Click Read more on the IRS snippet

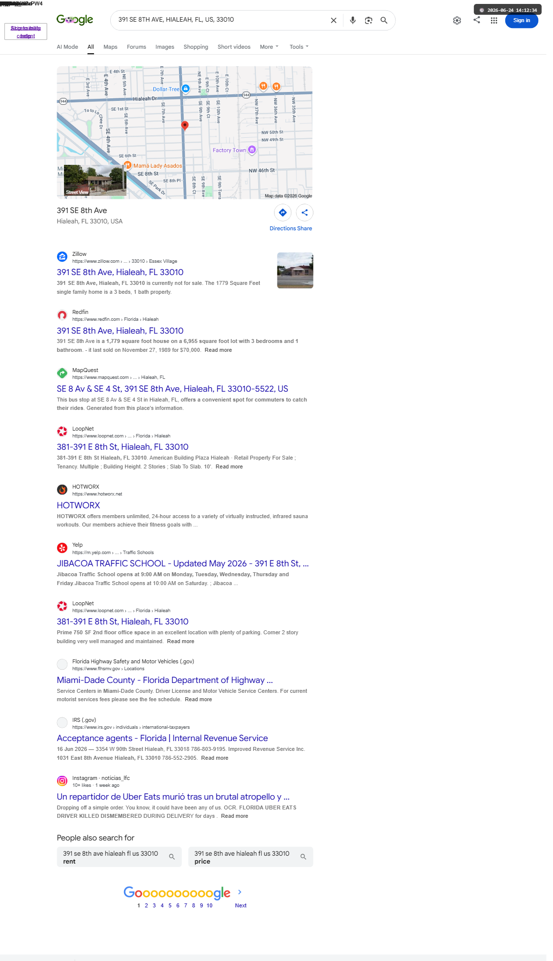(215, 758)
